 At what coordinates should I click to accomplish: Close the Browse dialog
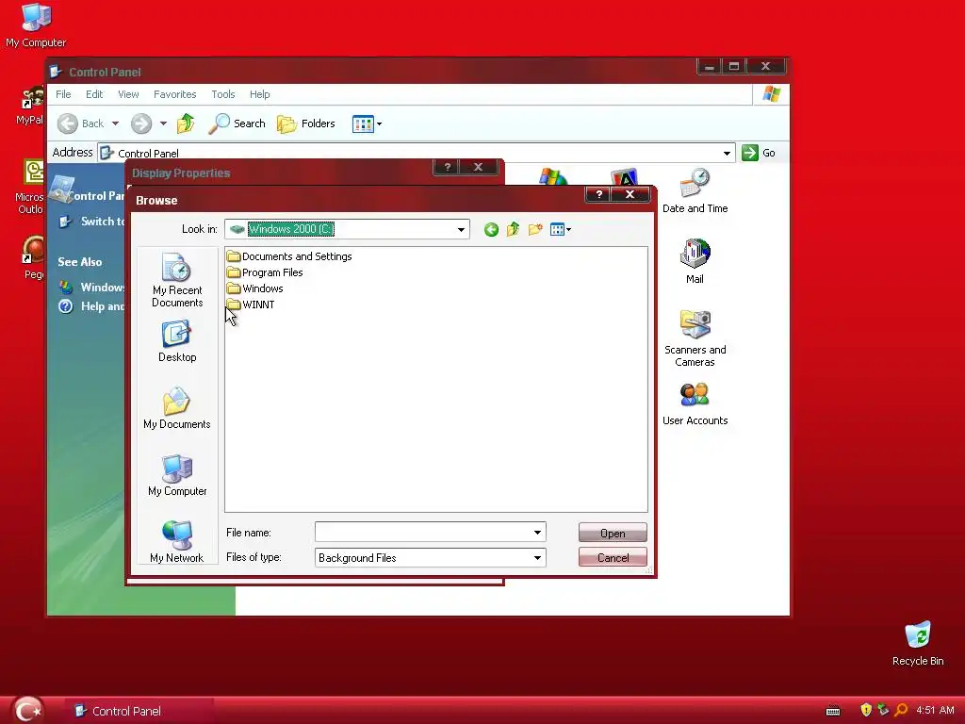coord(630,194)
